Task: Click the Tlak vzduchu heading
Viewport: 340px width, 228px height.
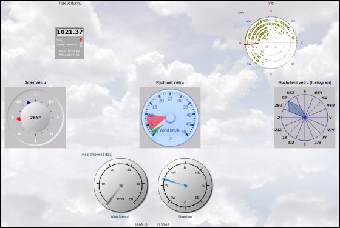Action: (x=70, y=3)
